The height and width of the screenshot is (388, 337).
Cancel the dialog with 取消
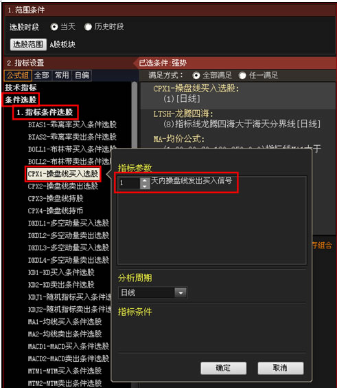[x=281, y=368]
